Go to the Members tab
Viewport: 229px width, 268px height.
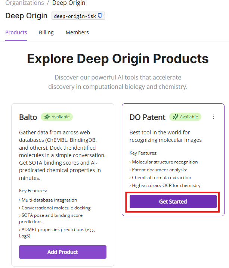click(x=77, y=32)
